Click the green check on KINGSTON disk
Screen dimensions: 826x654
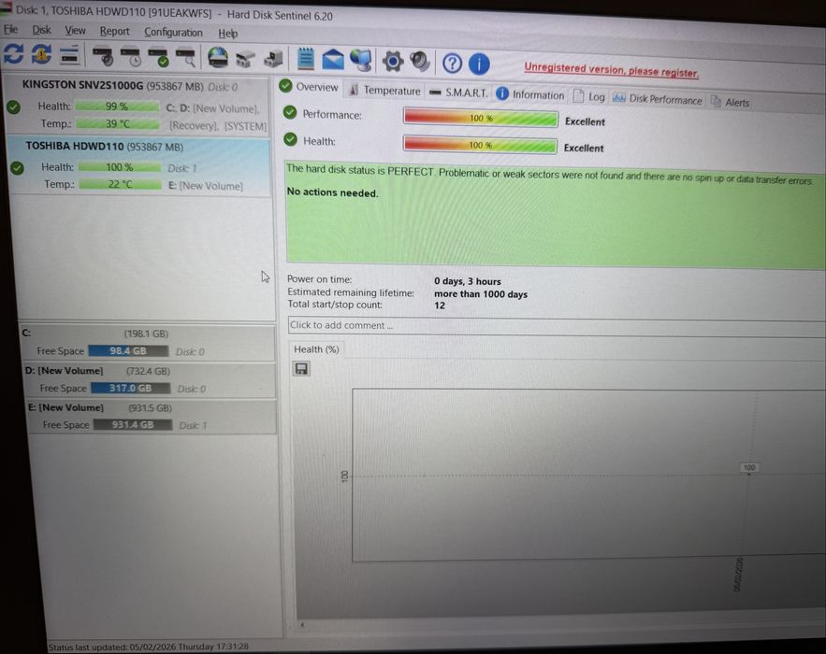[14, 107]
